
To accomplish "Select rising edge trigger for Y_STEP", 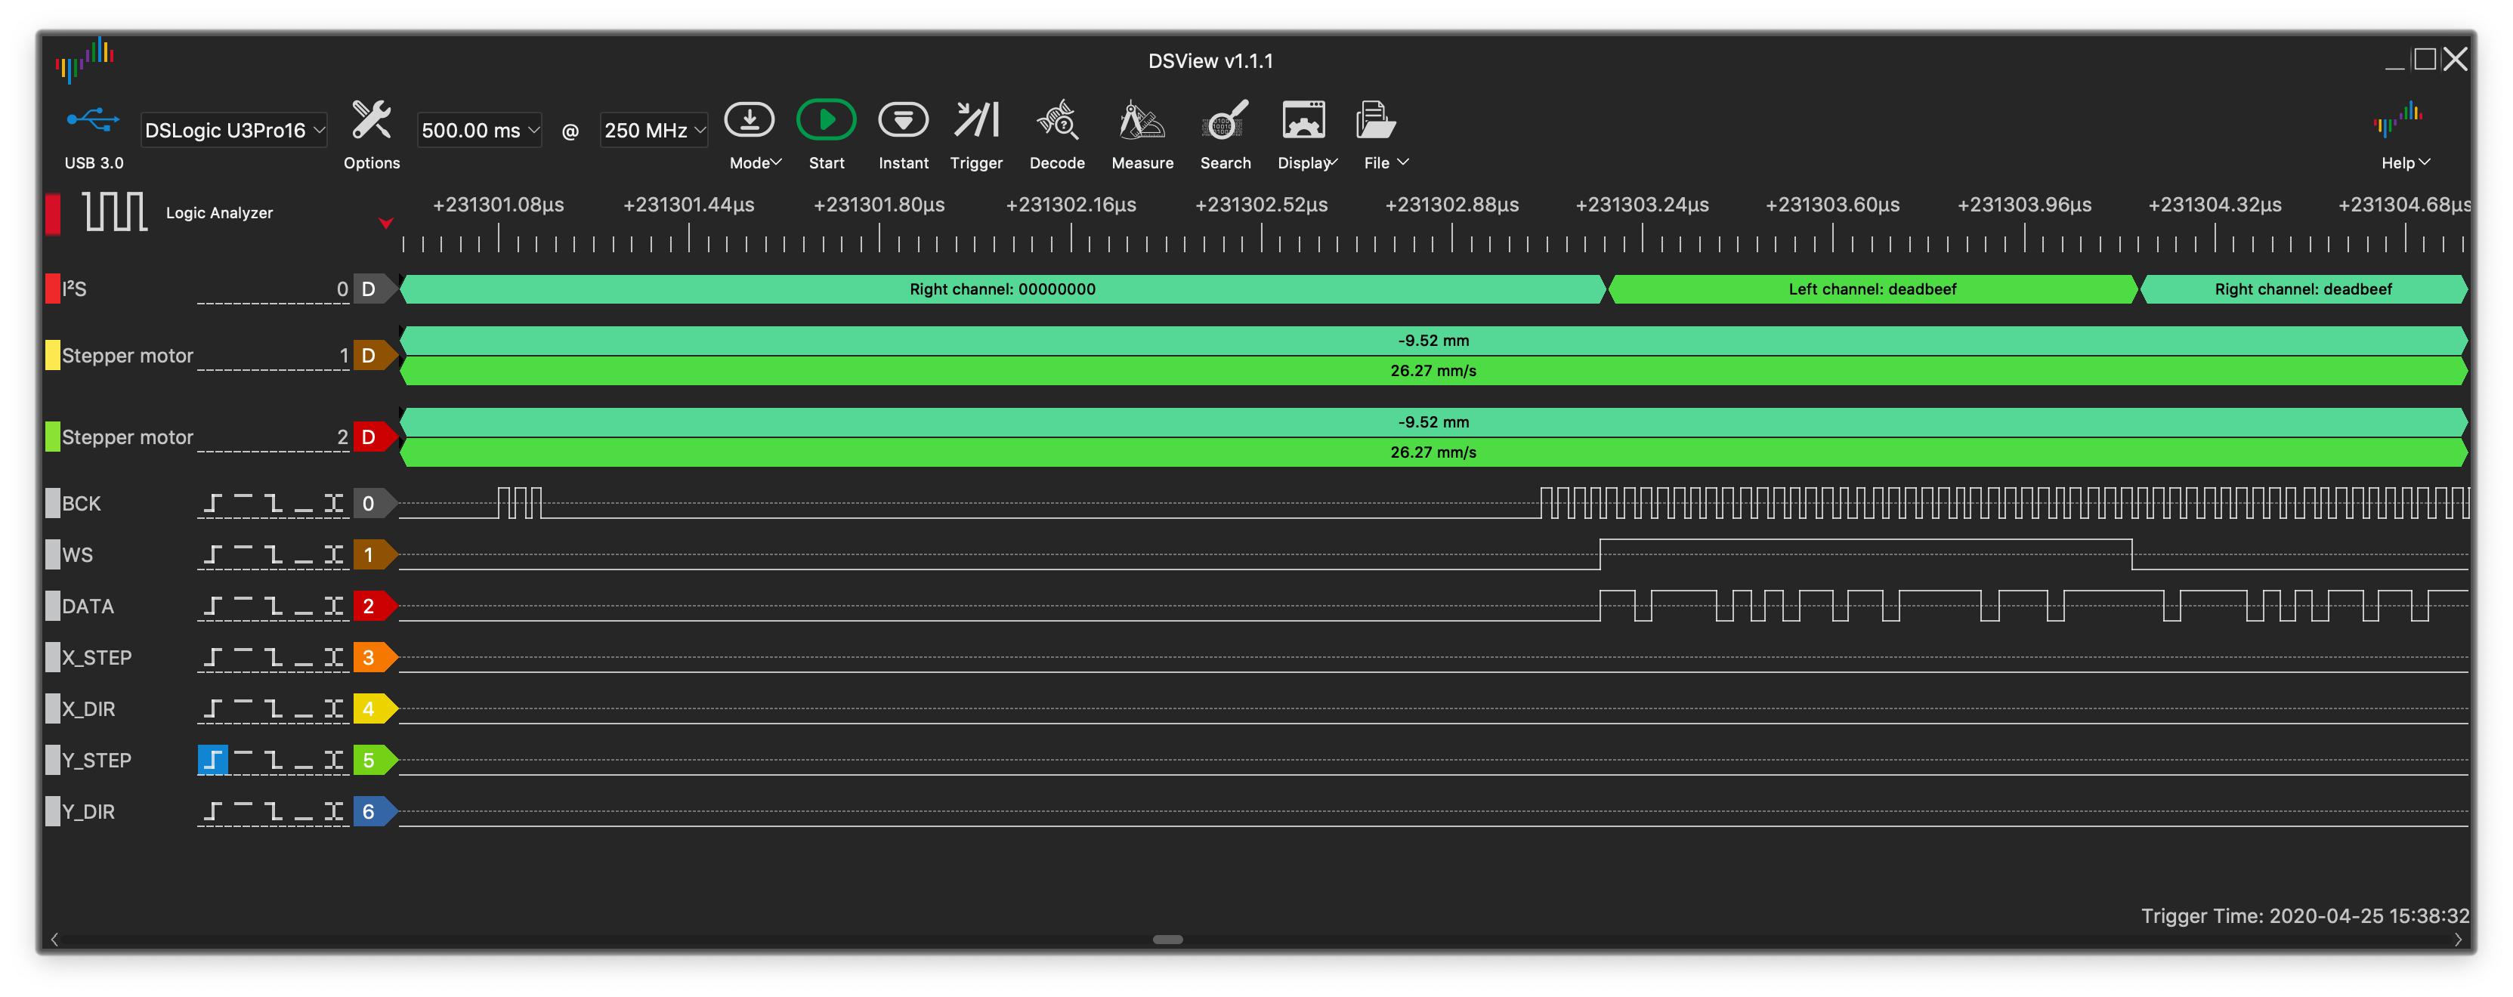I will point(212,760).
